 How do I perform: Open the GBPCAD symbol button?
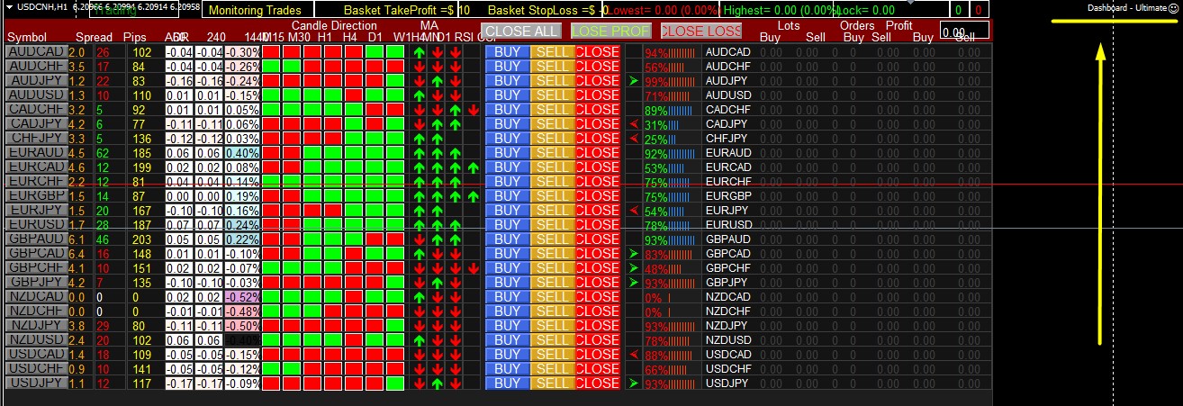pos(35,254)
